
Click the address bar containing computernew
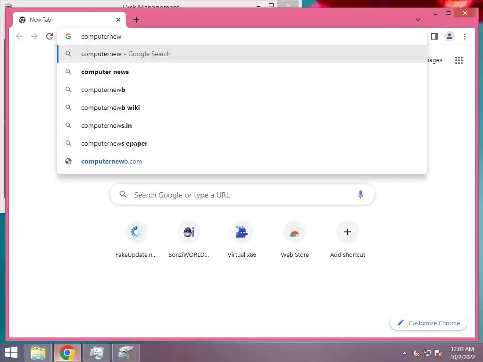pyautogui.click(x=242, y=36)
